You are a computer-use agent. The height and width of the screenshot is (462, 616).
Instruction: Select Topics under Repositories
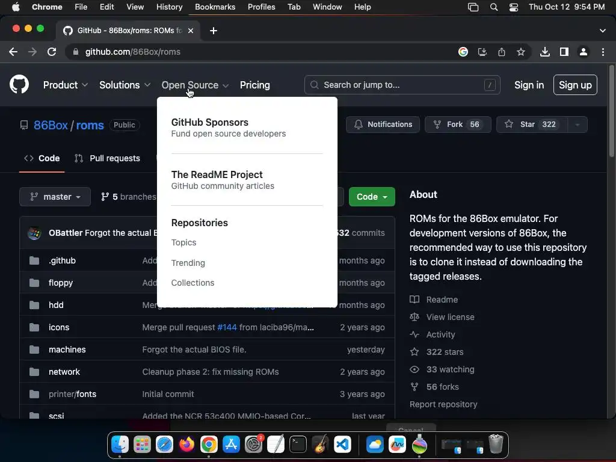coord(183,242)
